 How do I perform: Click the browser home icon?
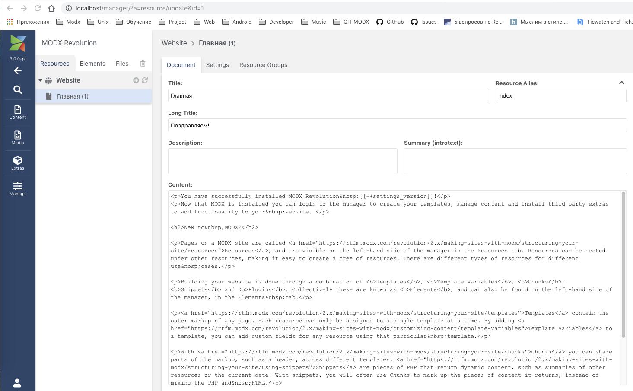point(51,8)
